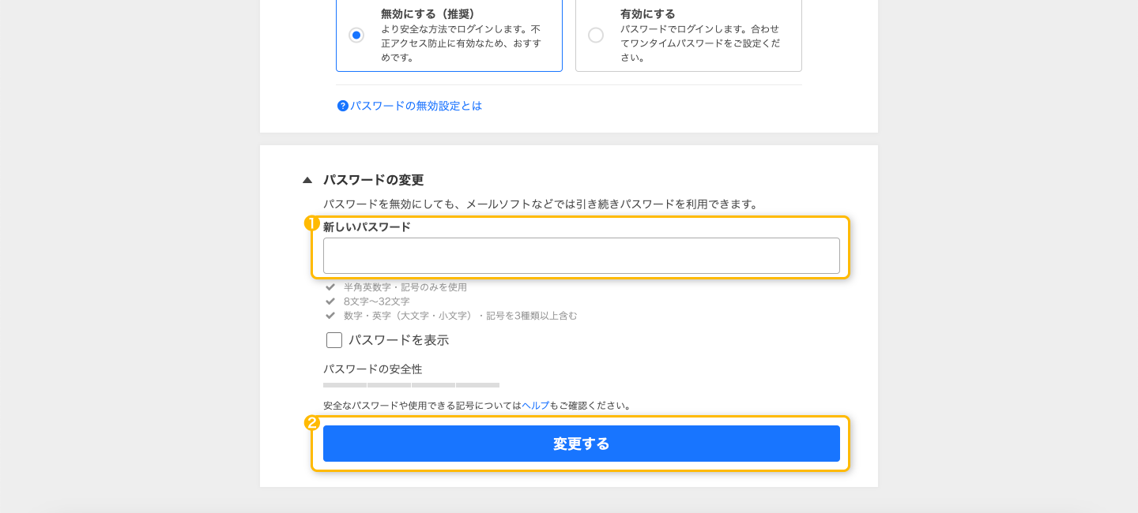Tick the パスワードを表示 checkbox

(334, 340)
